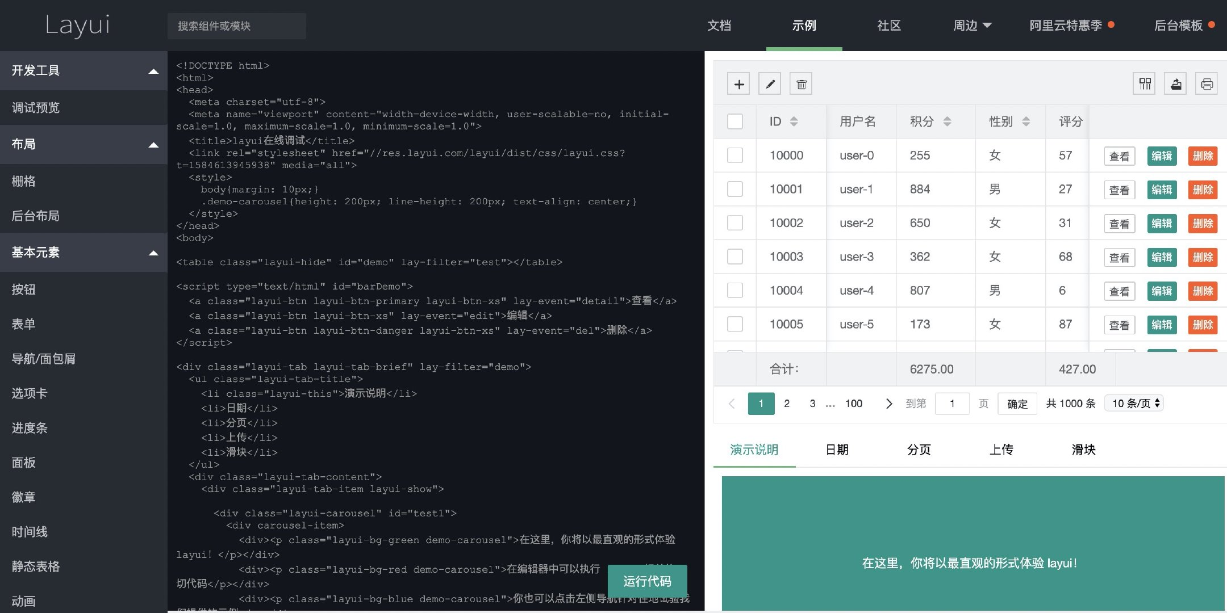Viewport: 1227px width, 613px height.
Task: Click 删除 for user-2
Action: click(1203, 224)
